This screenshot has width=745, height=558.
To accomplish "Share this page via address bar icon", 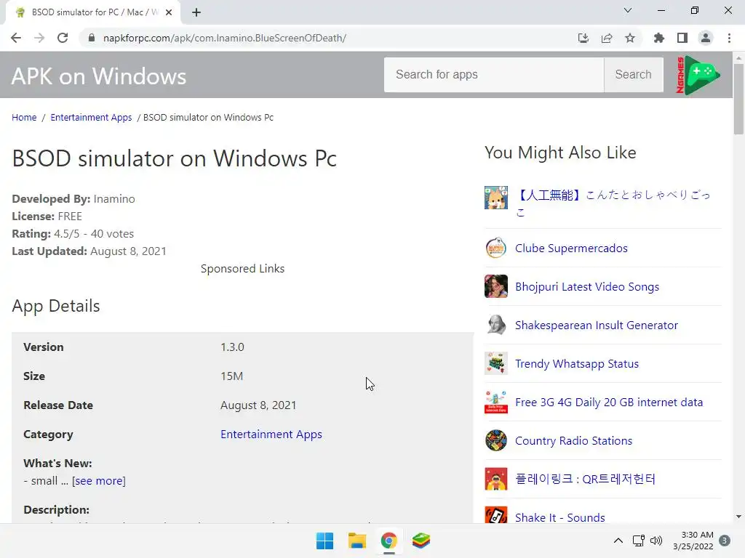I will point(607,38).
